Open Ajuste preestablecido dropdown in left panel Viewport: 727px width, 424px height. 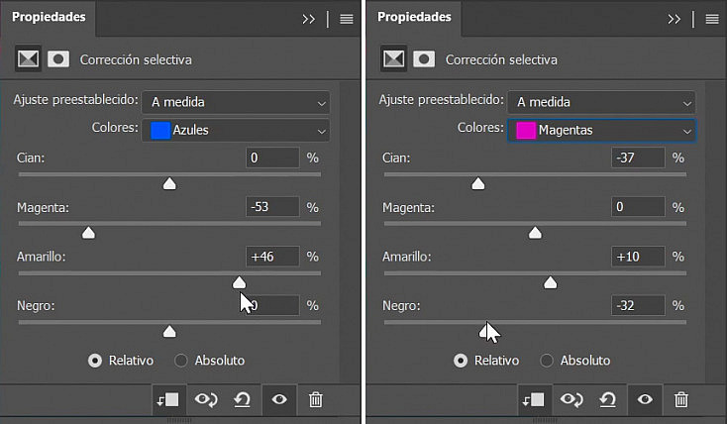tap(236, 102)
